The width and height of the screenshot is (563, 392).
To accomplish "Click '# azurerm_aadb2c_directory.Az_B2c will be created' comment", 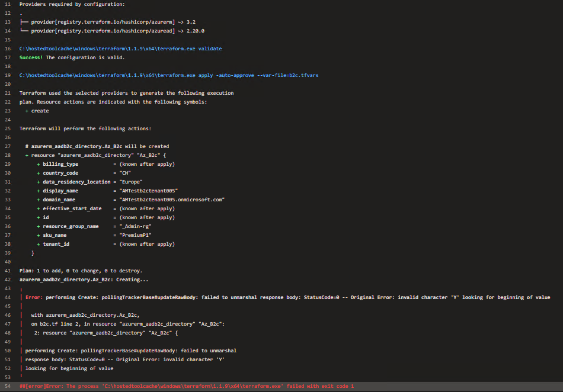I will (x=97, y=146).
